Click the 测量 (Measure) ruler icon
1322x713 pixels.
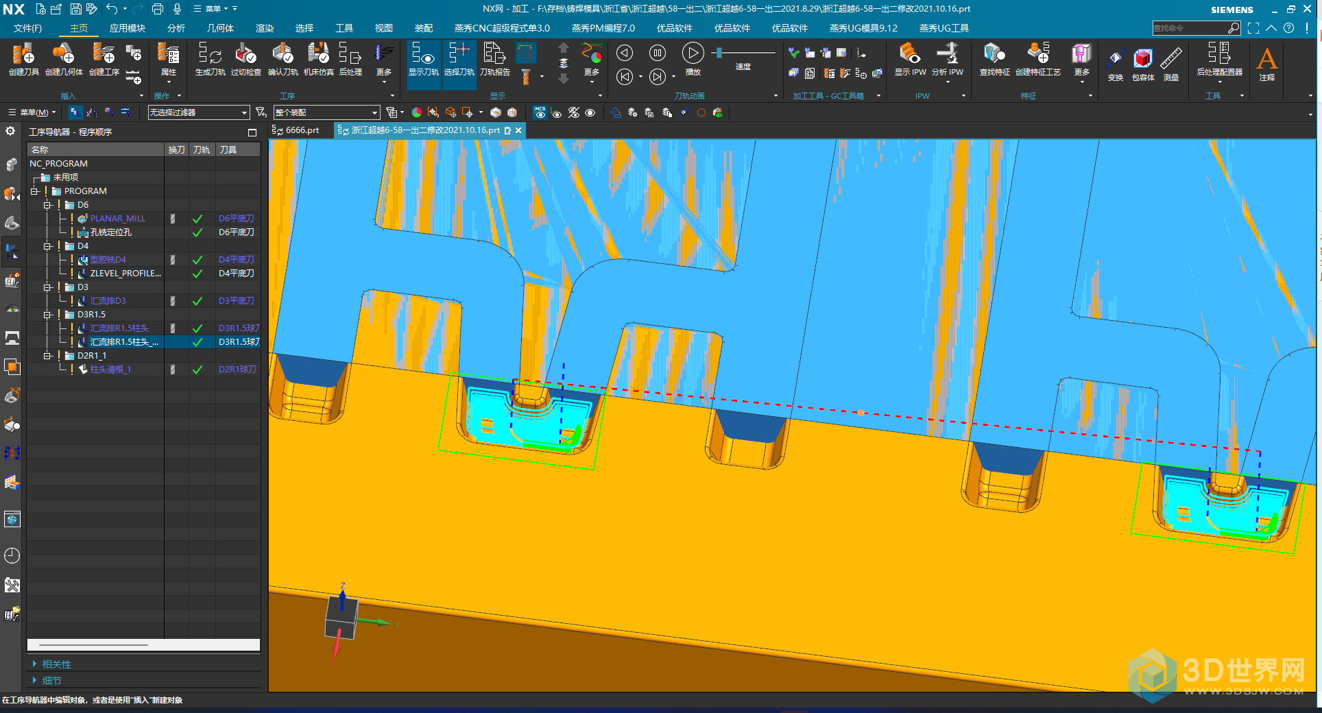1171,64
